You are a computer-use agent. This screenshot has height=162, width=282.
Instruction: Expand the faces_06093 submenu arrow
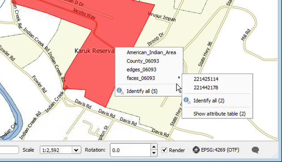pos(179,77)
